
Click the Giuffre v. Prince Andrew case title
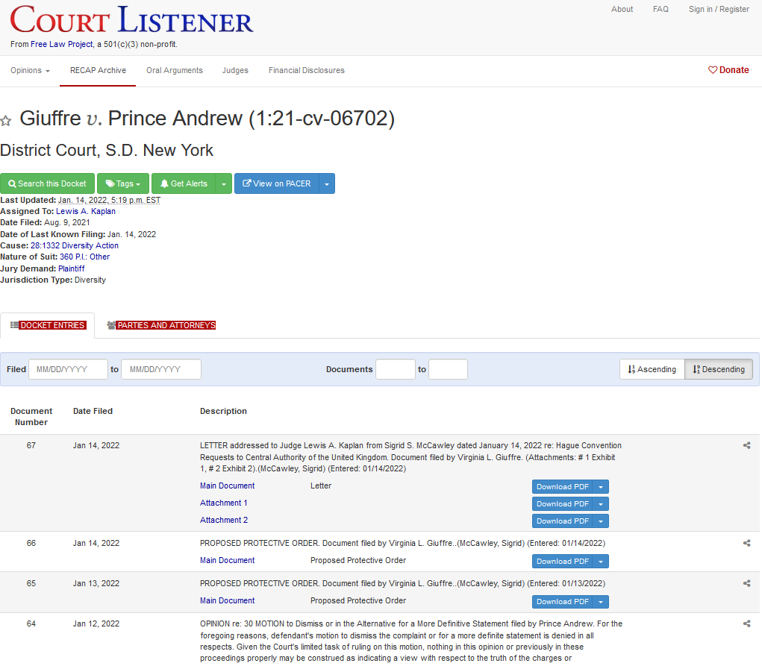tap(207, 119)
